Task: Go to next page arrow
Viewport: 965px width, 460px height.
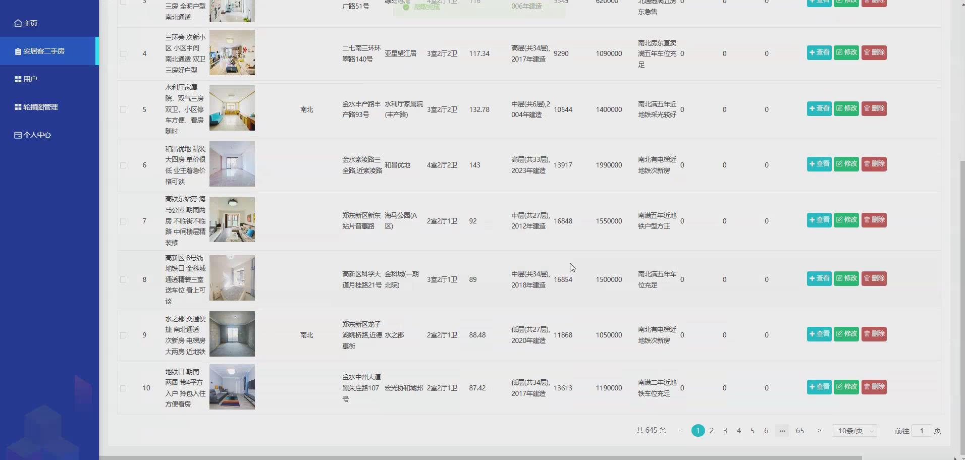Action: pyautogui.click(x=819, y=431)
